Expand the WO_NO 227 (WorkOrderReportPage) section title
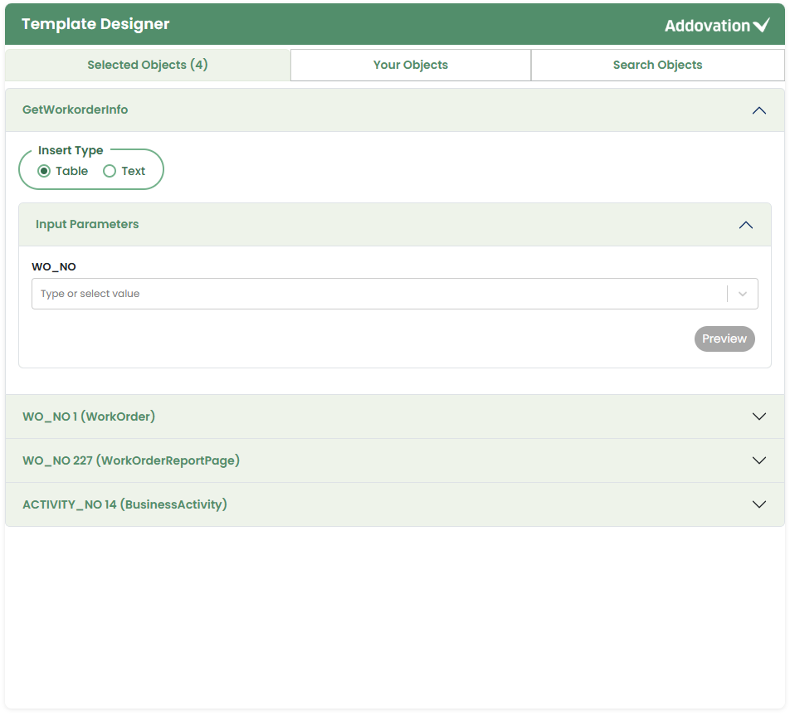790x716 pixels. 131,460
